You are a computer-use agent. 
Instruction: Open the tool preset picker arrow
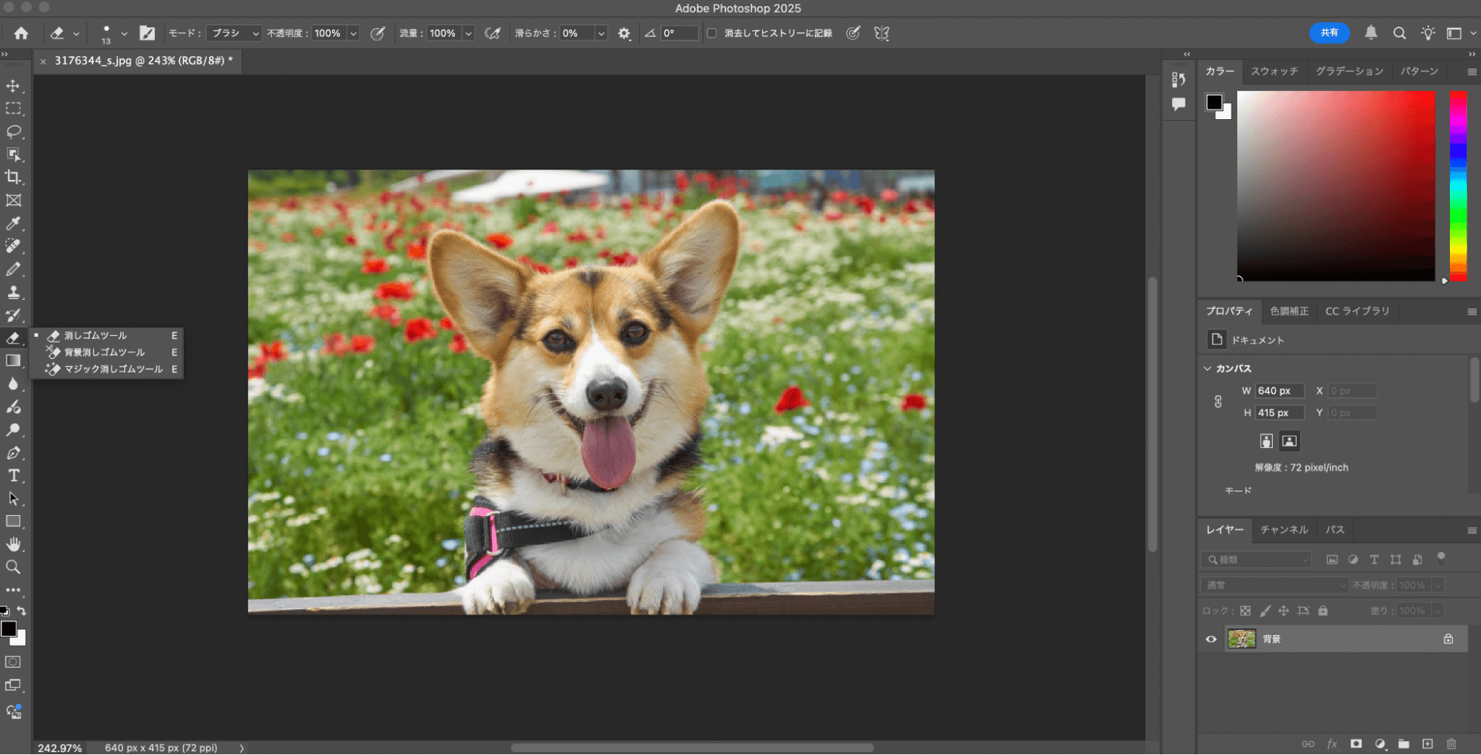tap(76, 33)
